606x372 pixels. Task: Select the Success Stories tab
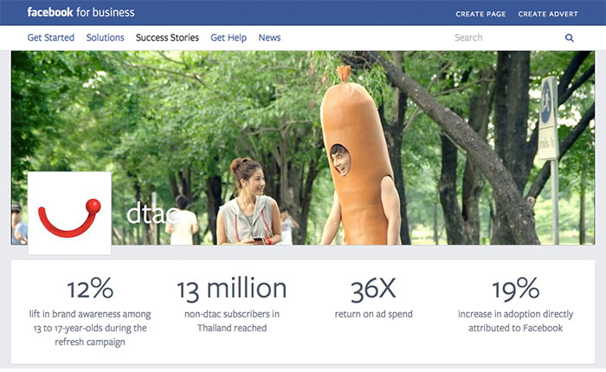click(167, 37)
